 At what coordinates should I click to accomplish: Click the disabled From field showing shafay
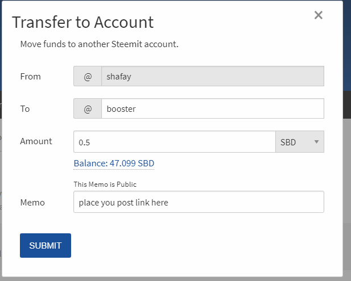pos(212,77)
